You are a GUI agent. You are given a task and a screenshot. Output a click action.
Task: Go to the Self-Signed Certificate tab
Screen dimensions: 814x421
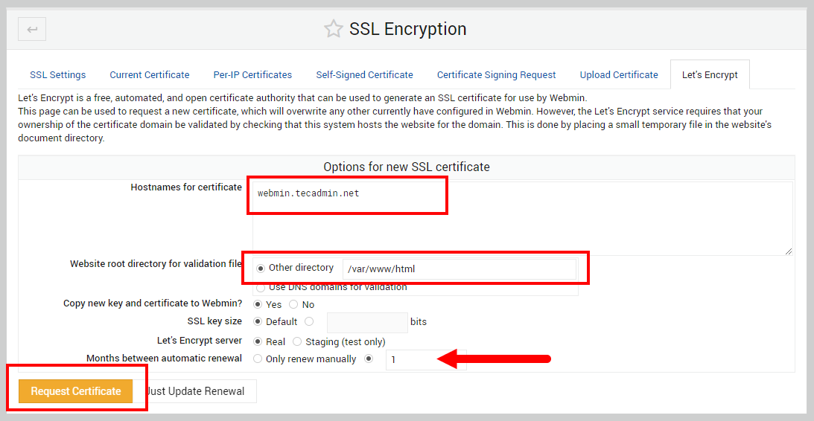pos(364,74)
